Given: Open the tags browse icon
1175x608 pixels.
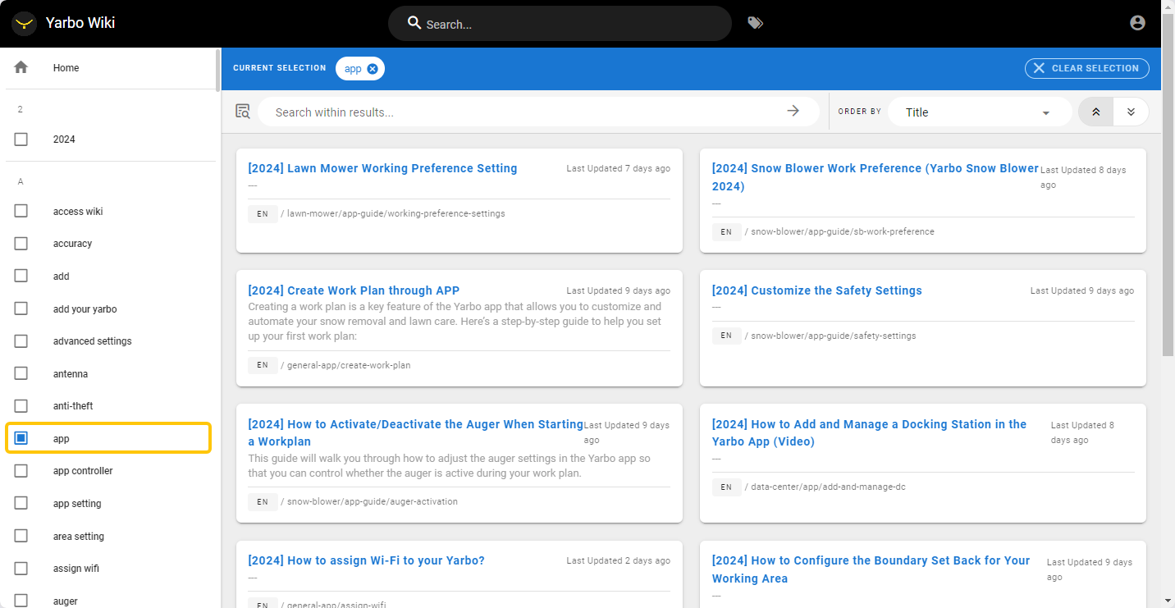Looking at the screenshot, I should (x=755, y=23).
